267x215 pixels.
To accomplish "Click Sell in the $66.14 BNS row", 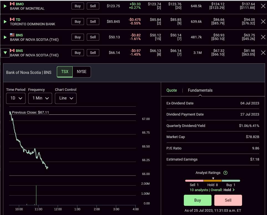I will (93, 52).
